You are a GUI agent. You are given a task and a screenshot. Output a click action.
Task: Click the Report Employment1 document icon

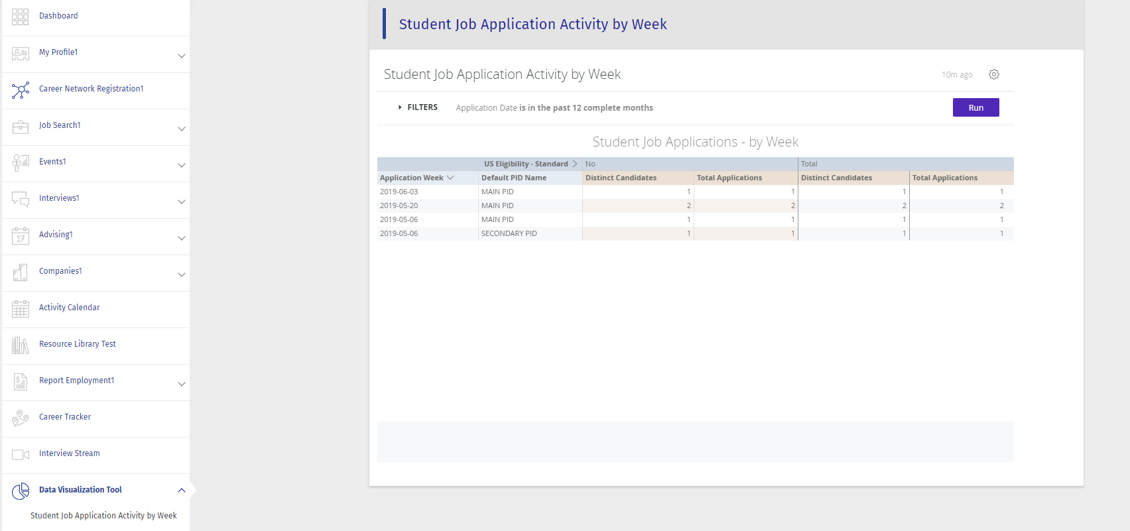(21, 382)
